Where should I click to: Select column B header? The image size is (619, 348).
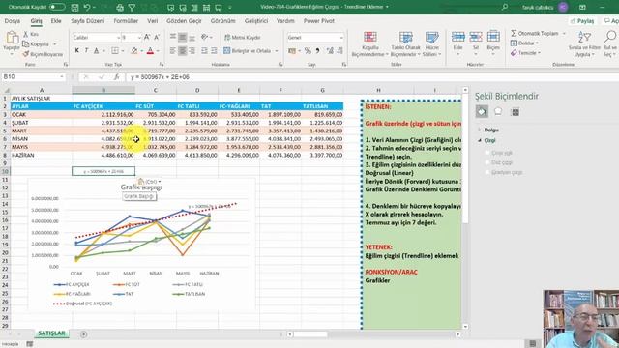pyautogui.click(x=103, y=90)
